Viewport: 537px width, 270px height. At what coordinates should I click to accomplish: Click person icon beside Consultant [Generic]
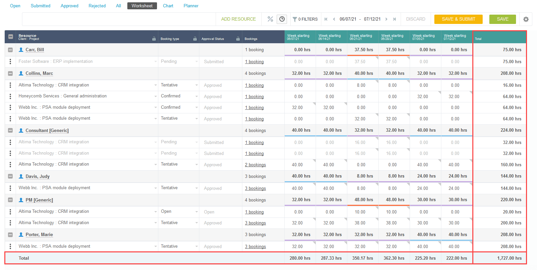click(21, 130)
